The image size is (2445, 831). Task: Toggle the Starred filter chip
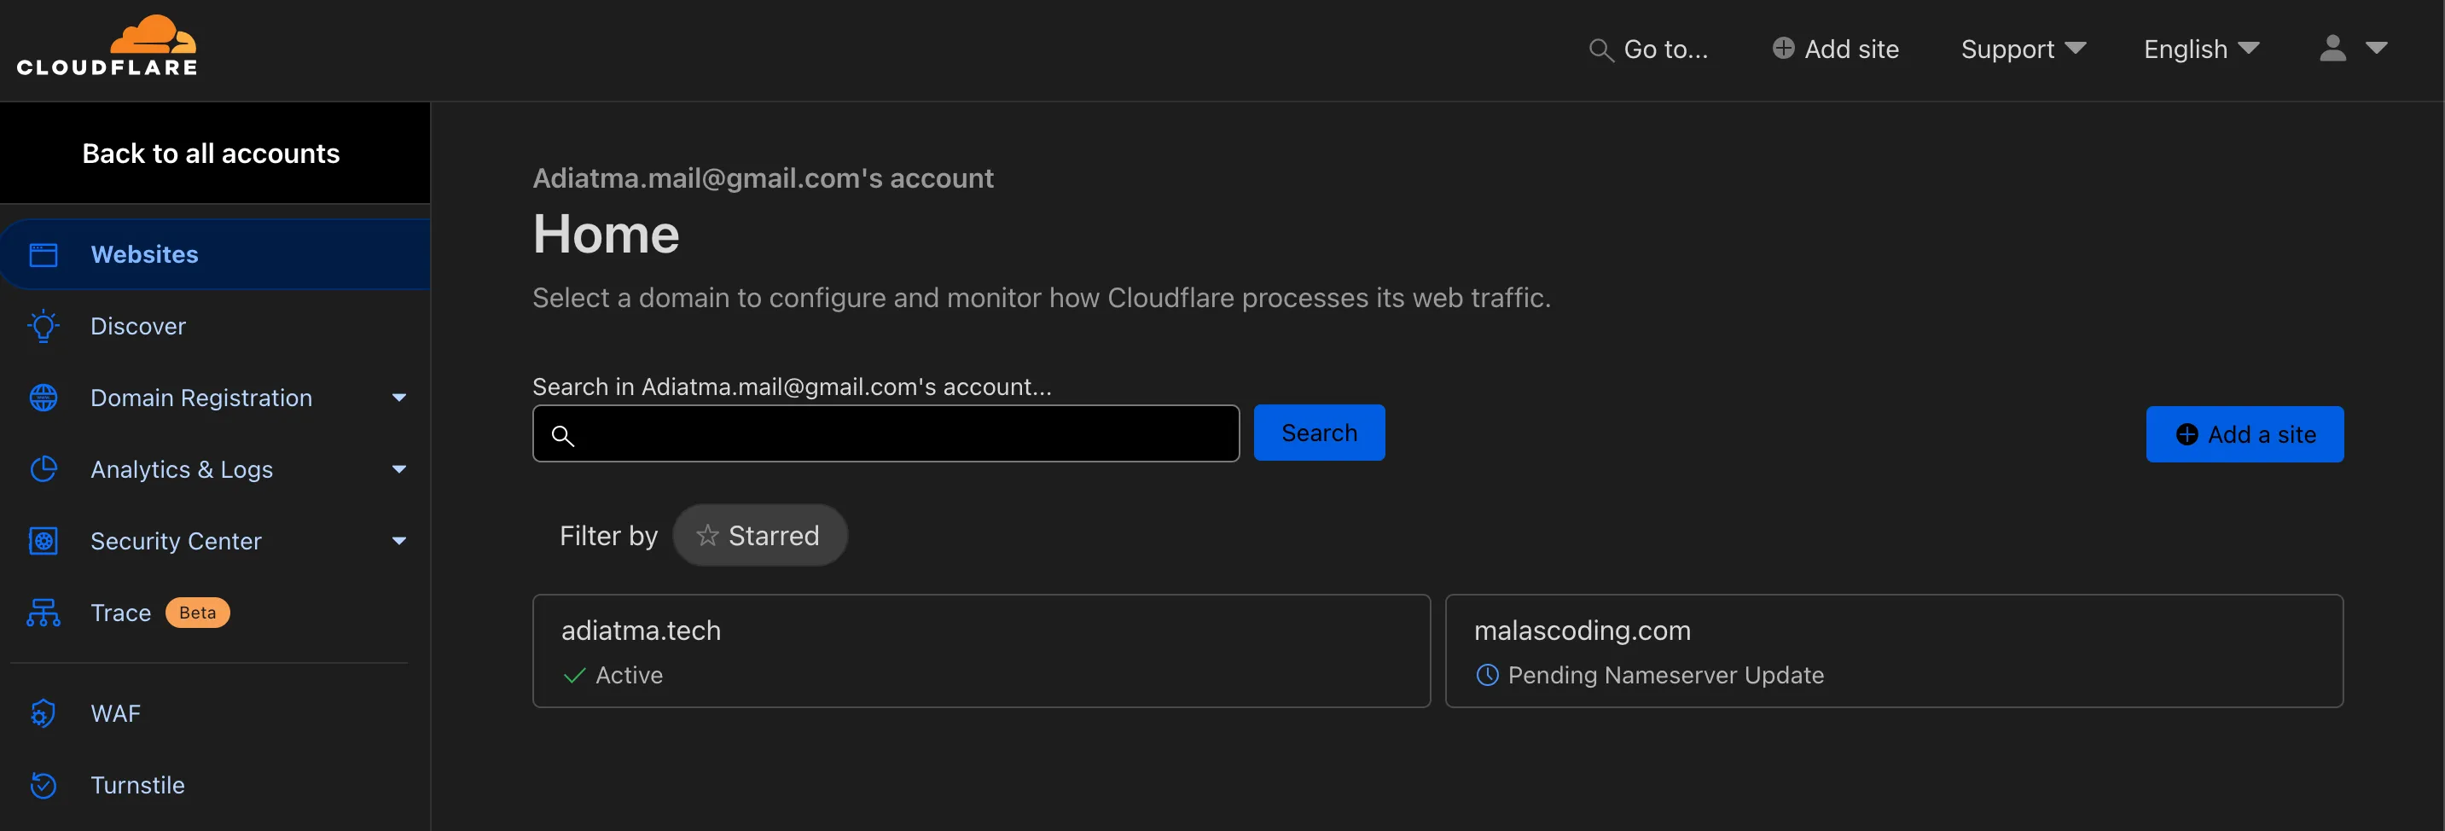[759, 536]
